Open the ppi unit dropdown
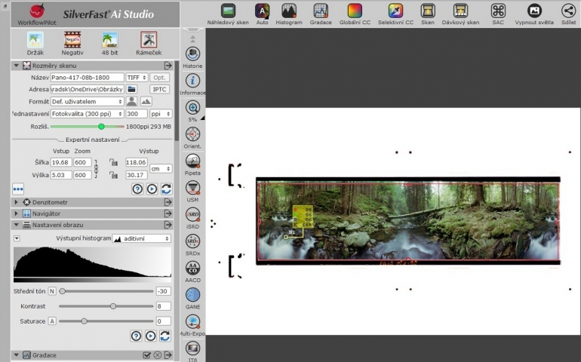Screen dimensions: 581x362 tap(161, 114)
